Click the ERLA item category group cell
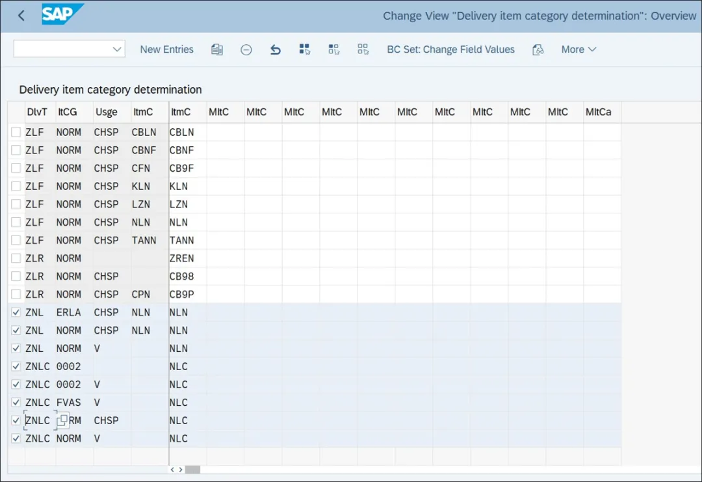The width and height of the screenshot is (702, 482). tap(74, 312)
